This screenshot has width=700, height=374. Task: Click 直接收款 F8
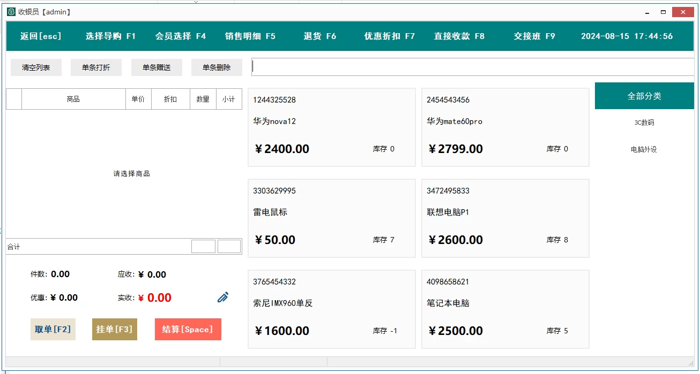[459, 36]
